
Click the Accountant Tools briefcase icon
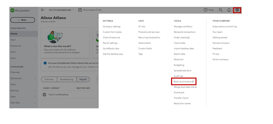click(x=80, y=10)
